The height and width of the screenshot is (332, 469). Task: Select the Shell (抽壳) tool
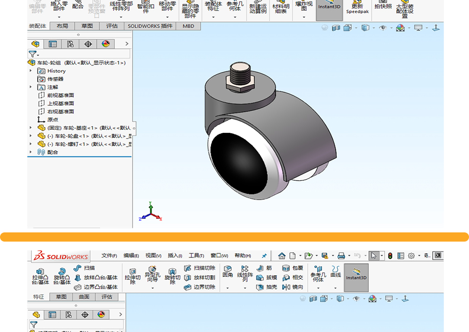coord(267,287)
